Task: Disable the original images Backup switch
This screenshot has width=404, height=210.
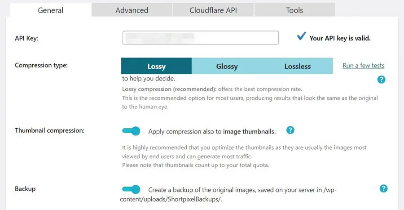Action: click(x=132, y=189)
